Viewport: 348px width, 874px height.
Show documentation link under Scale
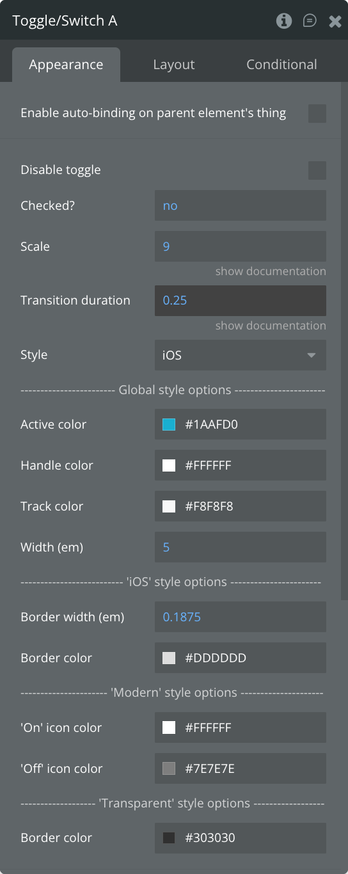(271, 271)
